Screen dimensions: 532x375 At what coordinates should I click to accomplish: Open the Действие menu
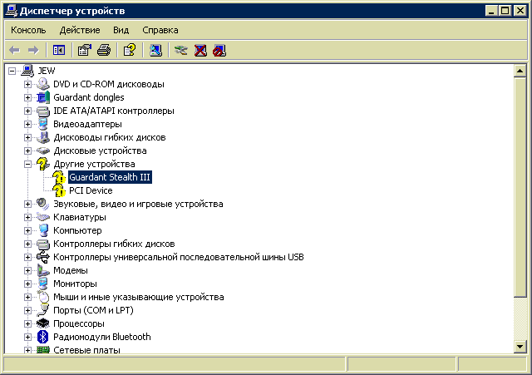click(x=80, y=30)
